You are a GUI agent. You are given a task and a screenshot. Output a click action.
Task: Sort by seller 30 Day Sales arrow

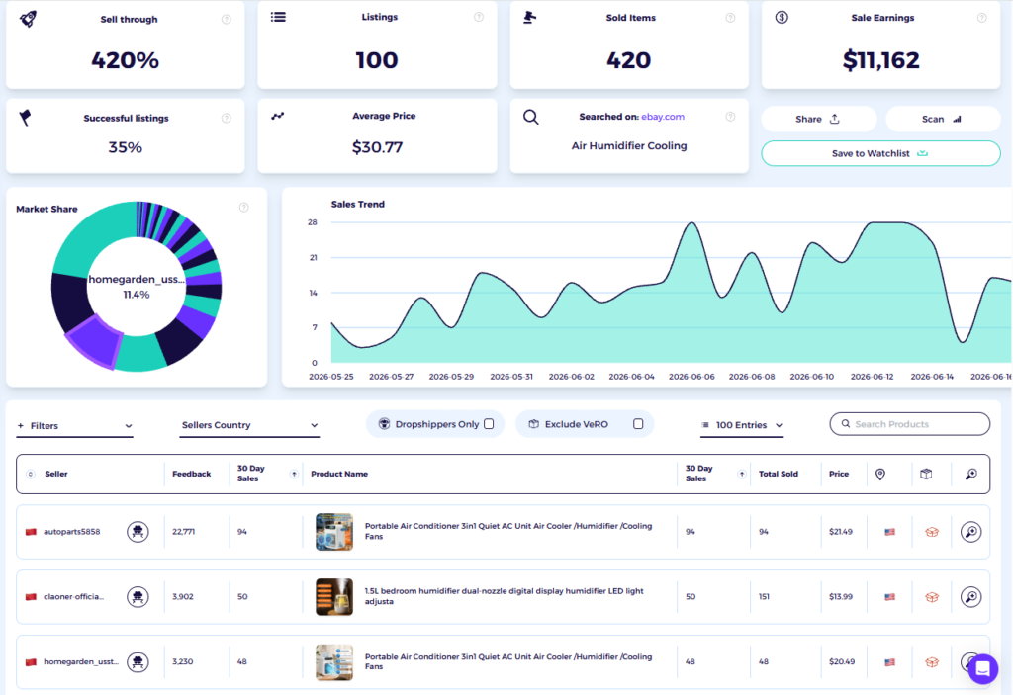pos(294,475)
